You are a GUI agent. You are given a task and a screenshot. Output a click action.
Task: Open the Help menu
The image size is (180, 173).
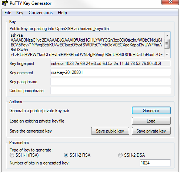(62, 13)
